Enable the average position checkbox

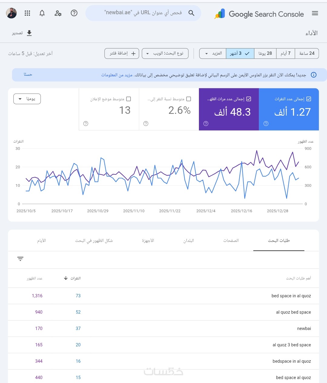click(x=128, y=99)
